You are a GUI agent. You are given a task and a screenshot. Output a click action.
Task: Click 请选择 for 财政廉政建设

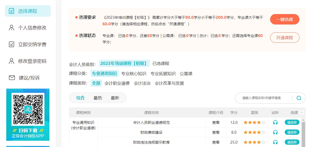292,132
